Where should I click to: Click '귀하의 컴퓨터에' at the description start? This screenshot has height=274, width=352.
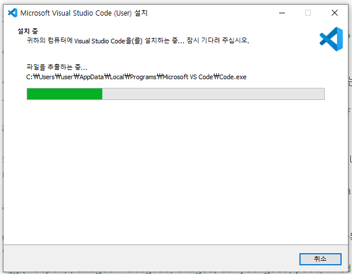(x=50, y=40)
